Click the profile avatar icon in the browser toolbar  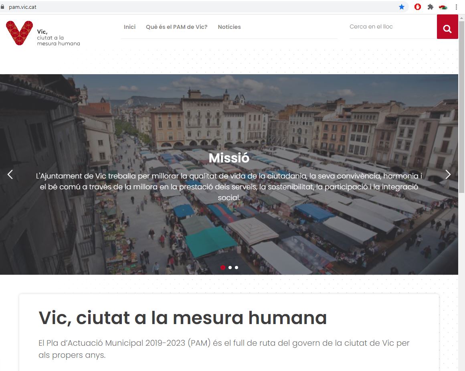click(x=443, y=7)
